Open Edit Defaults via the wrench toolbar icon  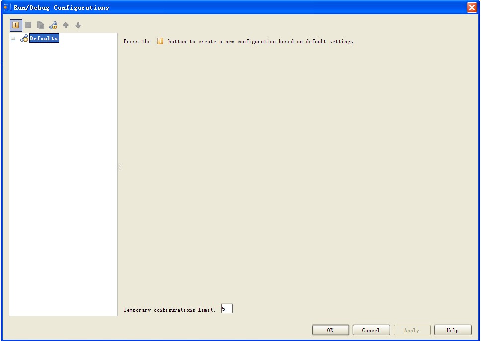tap(54, 25)
